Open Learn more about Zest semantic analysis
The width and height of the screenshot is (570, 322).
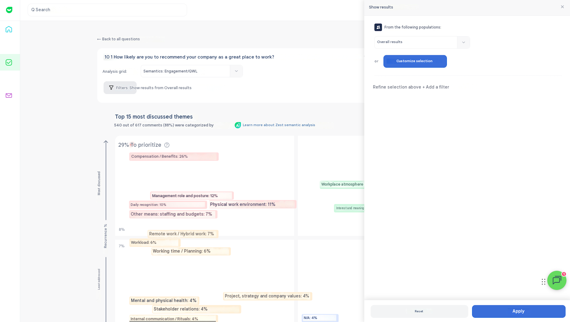(x=279, y=125)
